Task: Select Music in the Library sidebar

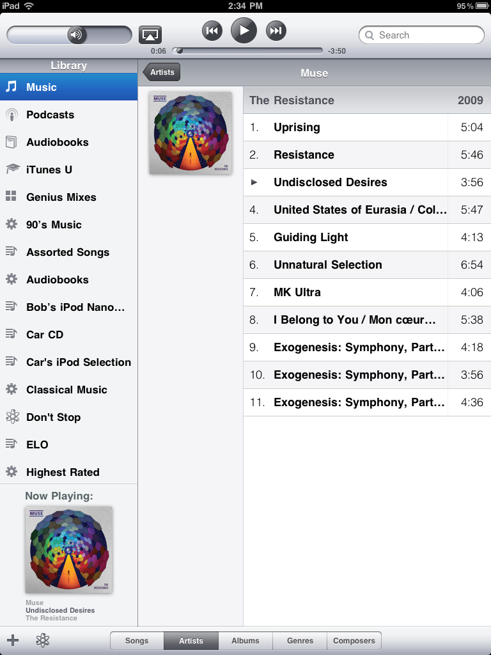Action: 68,87
